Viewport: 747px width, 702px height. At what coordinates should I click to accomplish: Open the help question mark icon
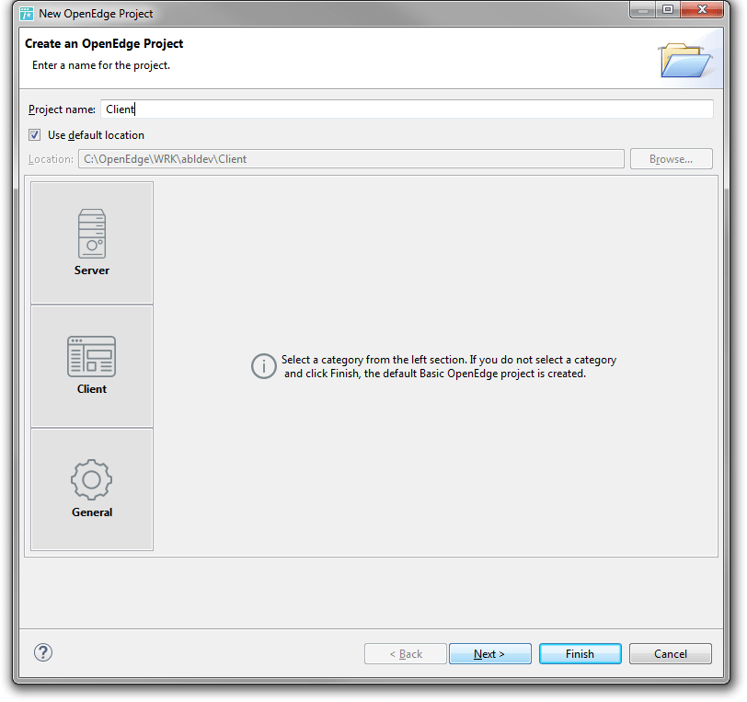[x=43, y=652]
